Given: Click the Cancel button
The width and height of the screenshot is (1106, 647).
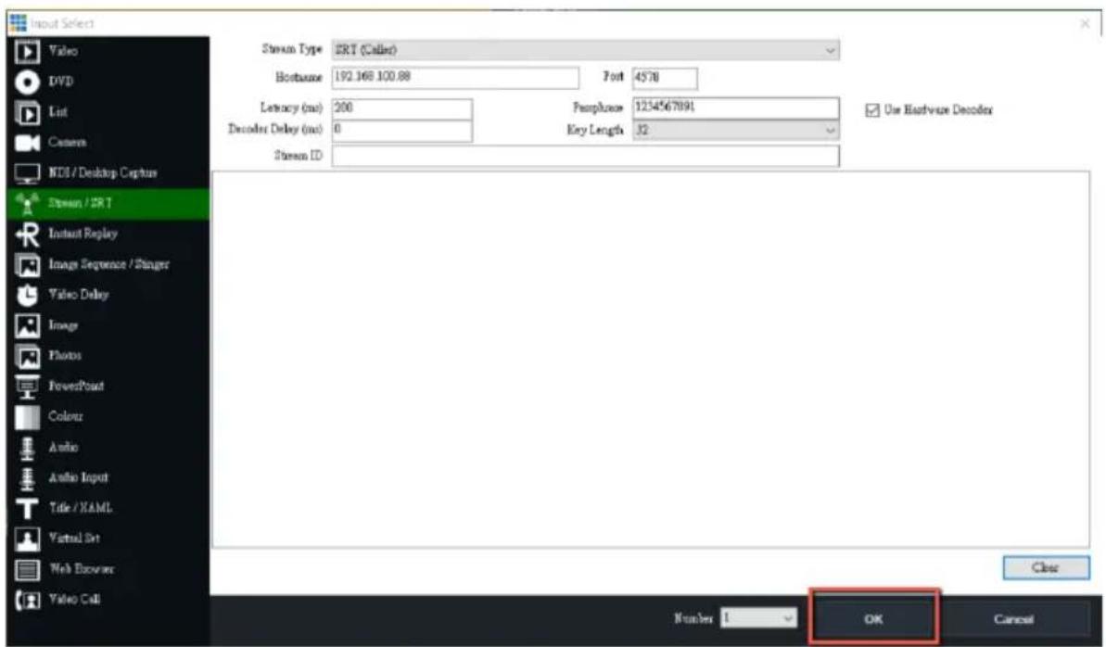Looking at the screenshot, I should tap(1013, 619).
